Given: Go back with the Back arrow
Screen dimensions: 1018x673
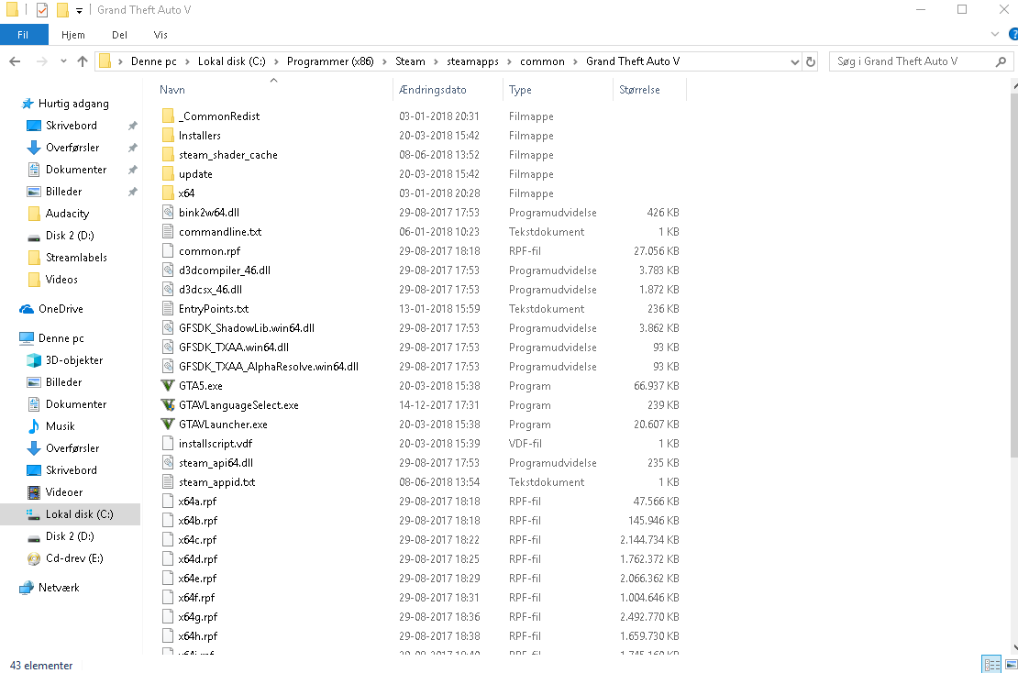Looking at the screenshot, I should pyautogui.click(x=15, y=61).
